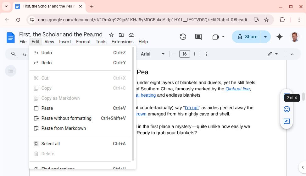Image resolution: width=306 pixels, height=176 pixels.
Task: Click the document title text
Action: pyautogui.click(x=61, y=35)
